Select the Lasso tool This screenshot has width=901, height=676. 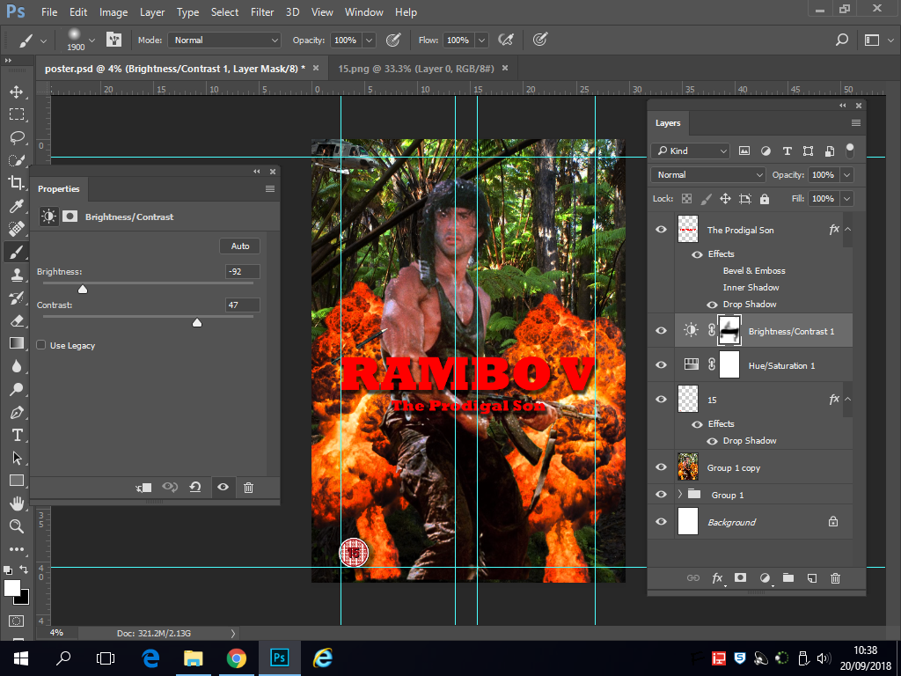coord(16,137)
